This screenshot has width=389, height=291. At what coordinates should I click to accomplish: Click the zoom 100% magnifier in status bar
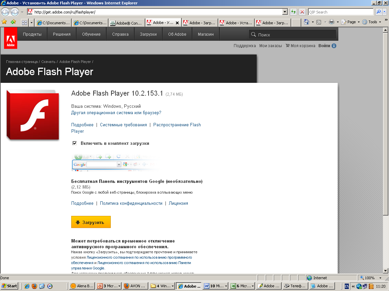[x=362, y=278]
